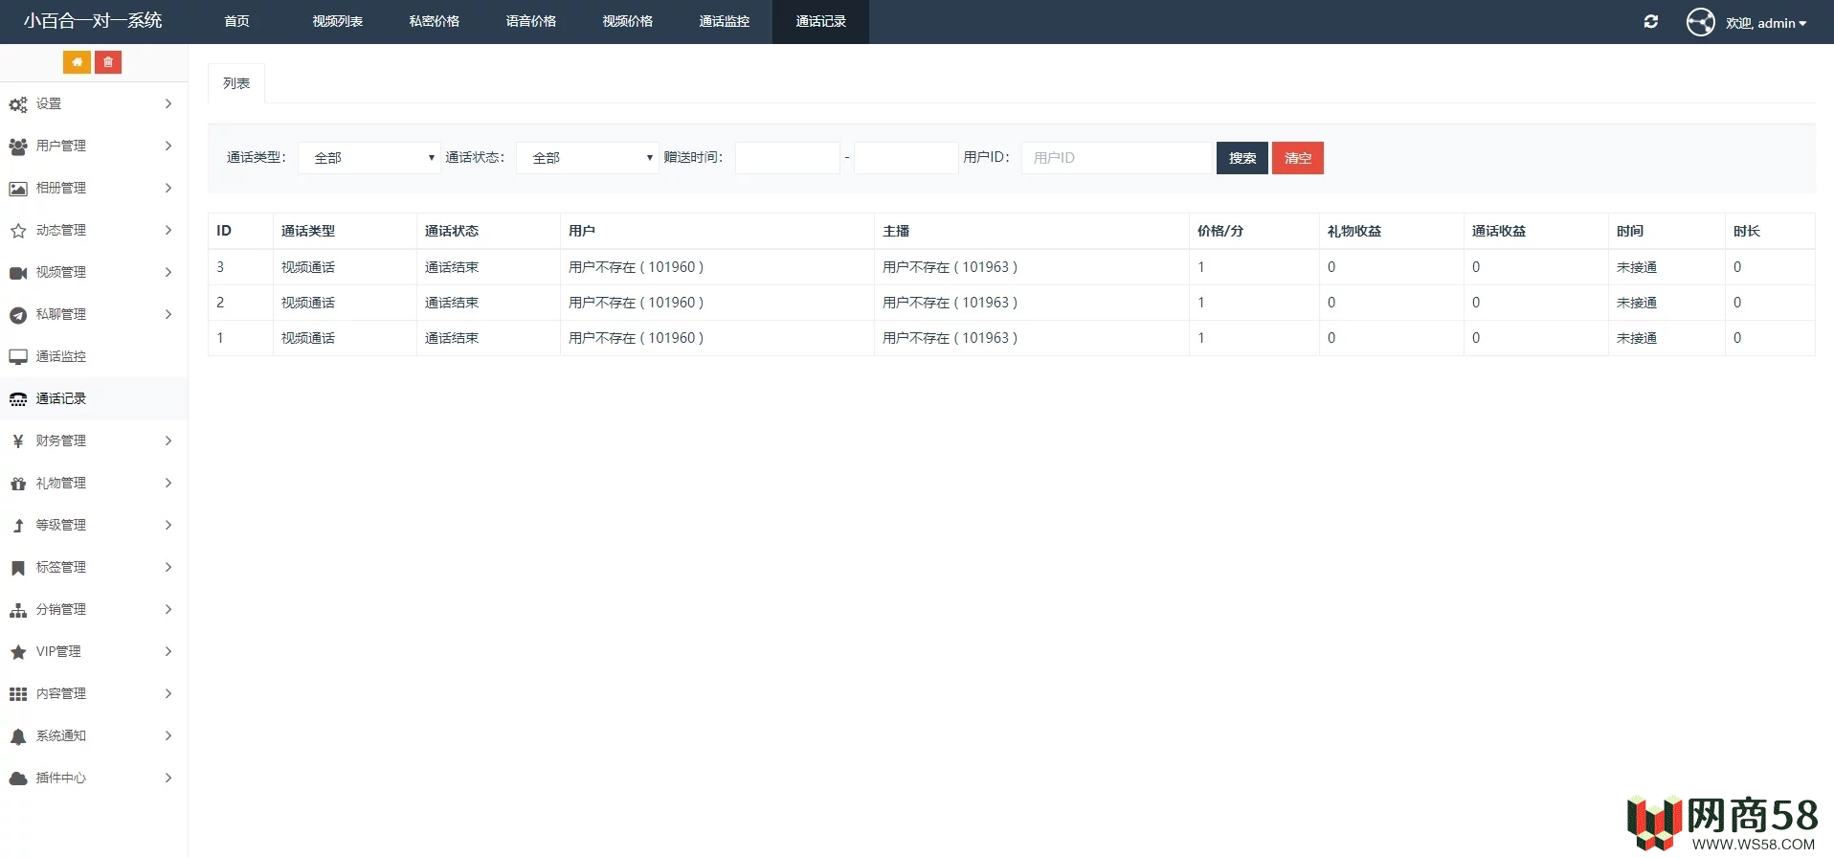Open 私聊管理 in the sidebar

[93, 314]
